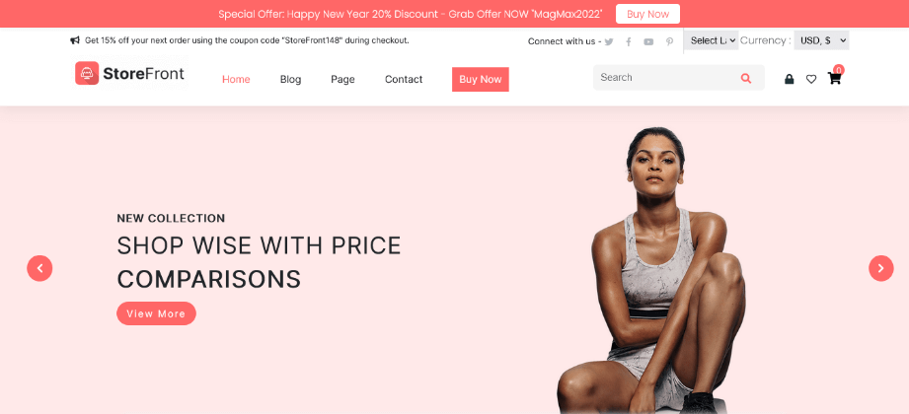909x414 pixels.
Task: Open the Twitter social link icon
Action: click(609, 41)
